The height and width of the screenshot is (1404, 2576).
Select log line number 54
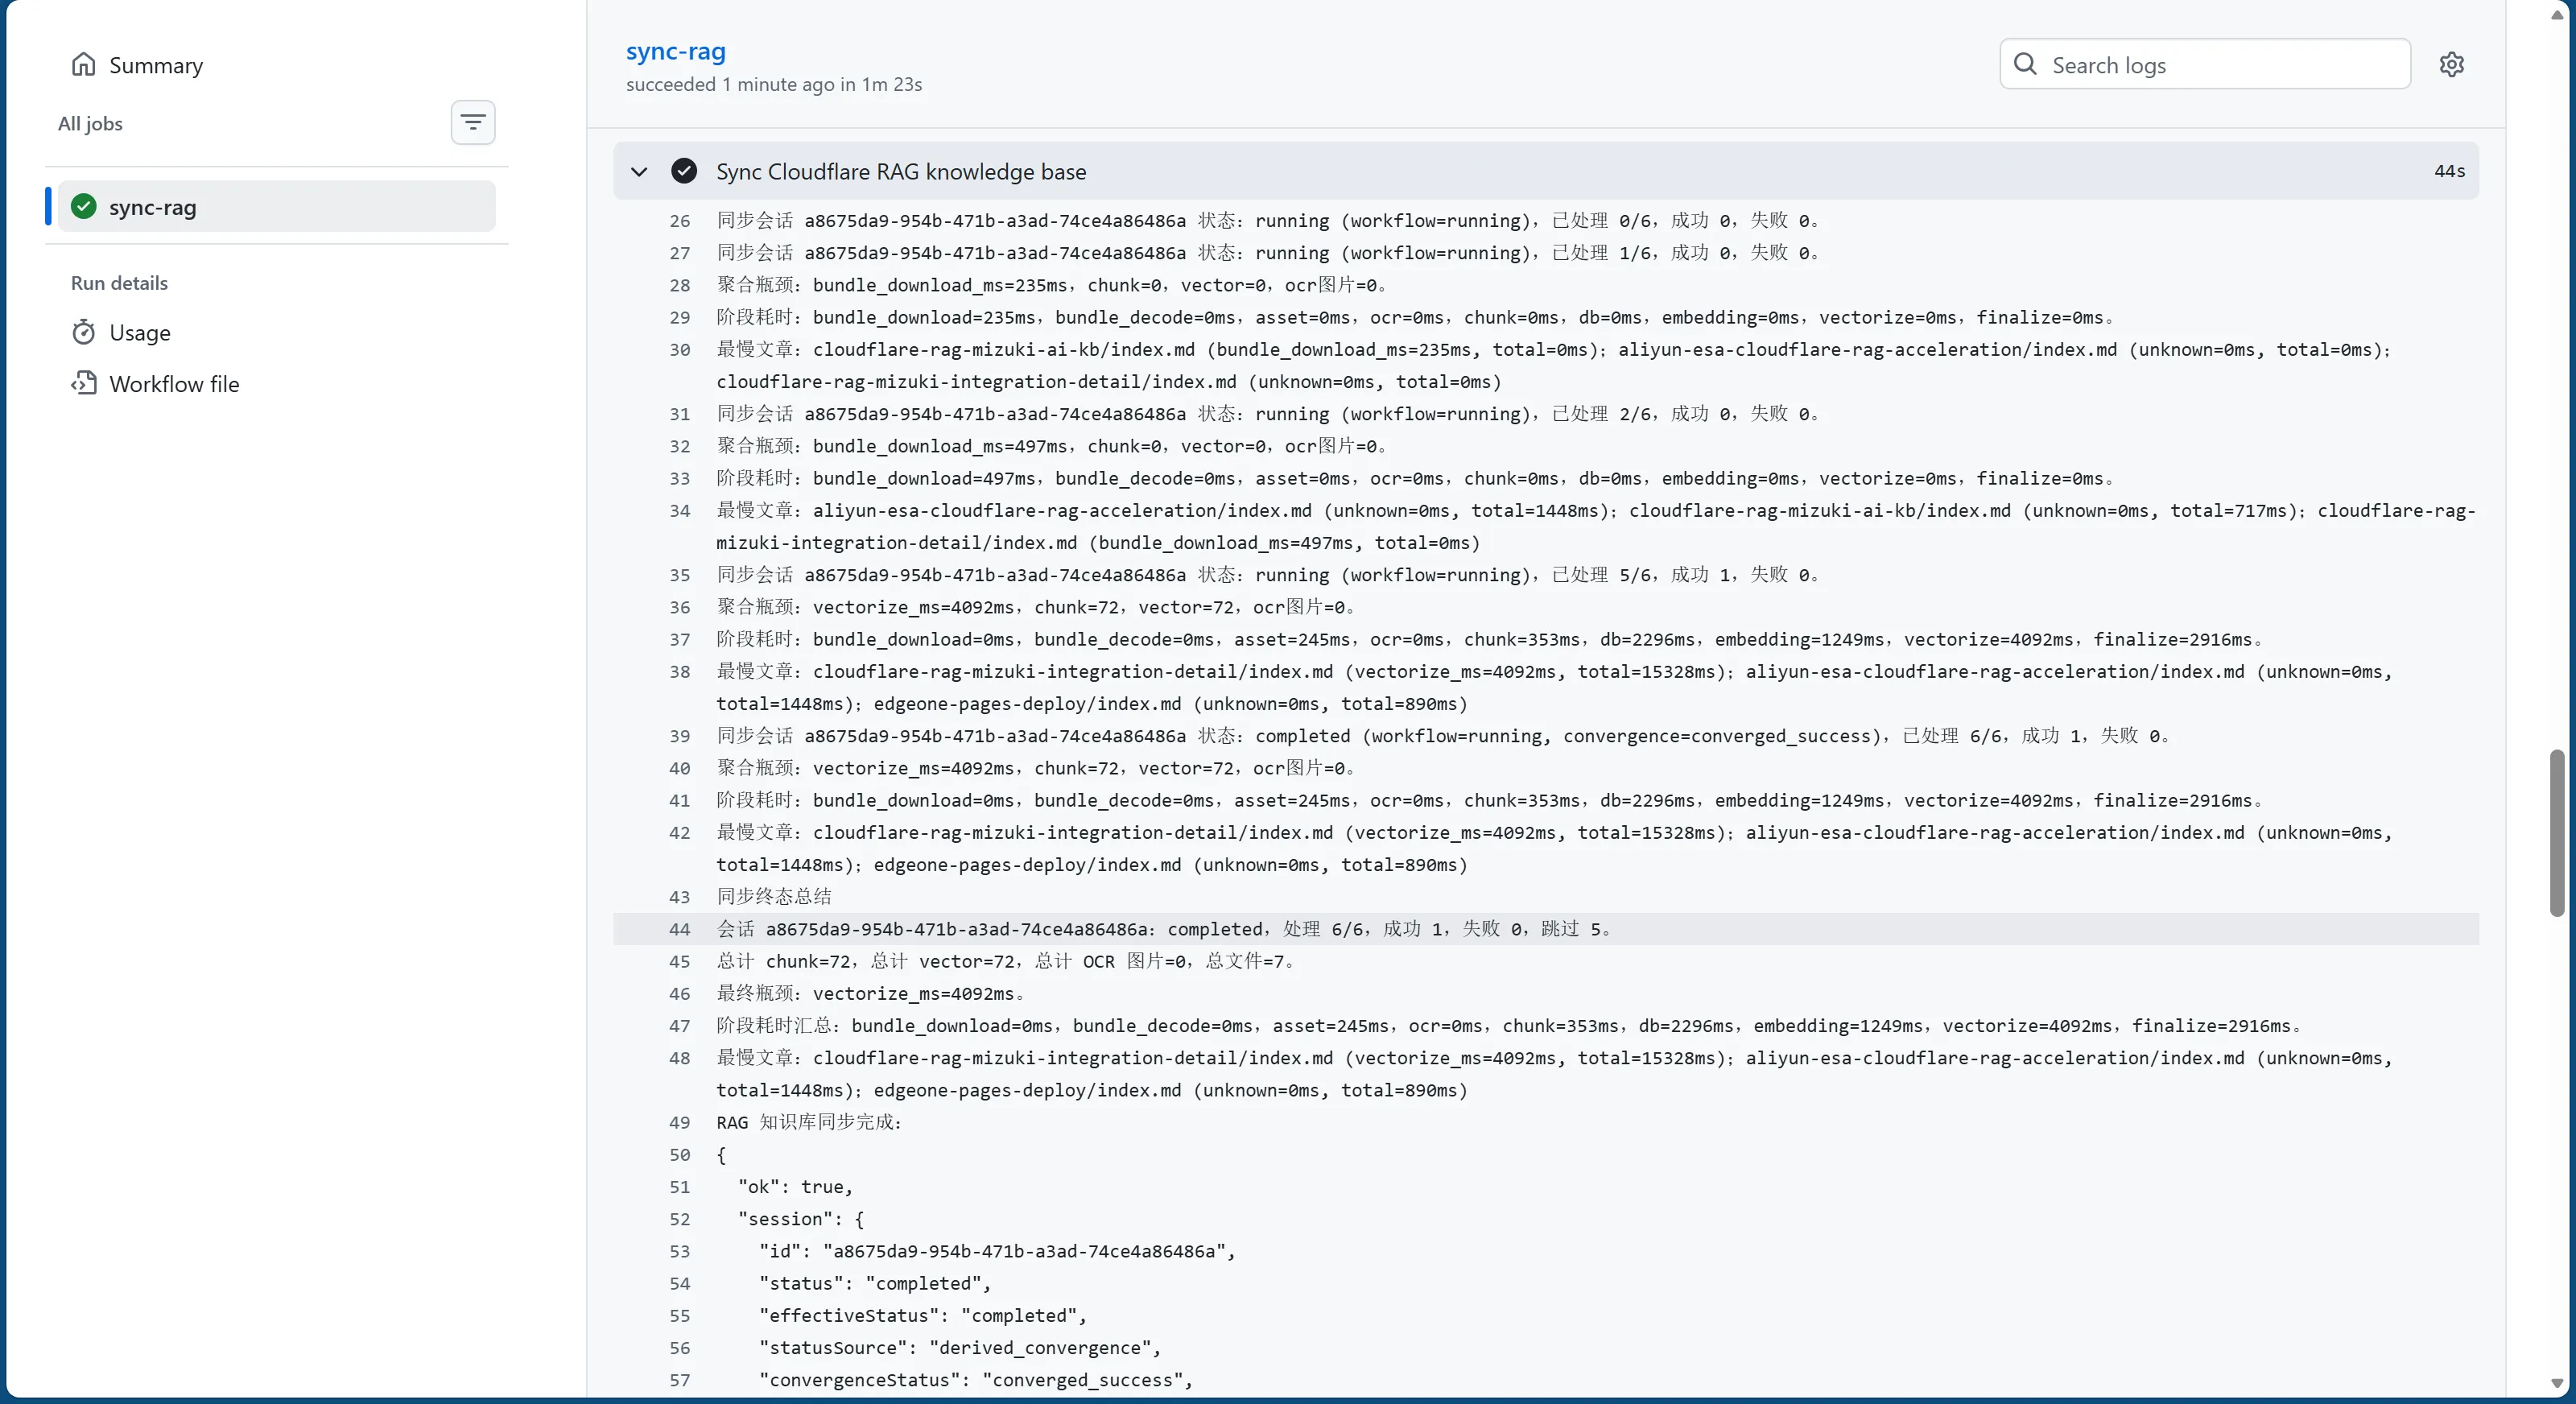680,1283
